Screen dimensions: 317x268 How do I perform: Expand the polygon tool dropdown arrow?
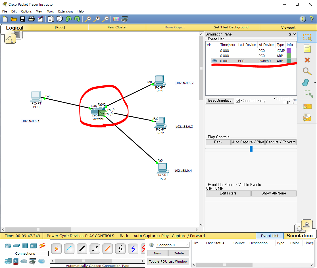pos(315,83)
